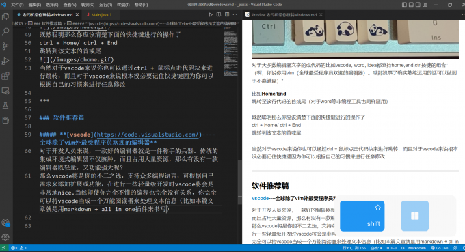Click the Windows key overlay

click(x=414, y=216)
